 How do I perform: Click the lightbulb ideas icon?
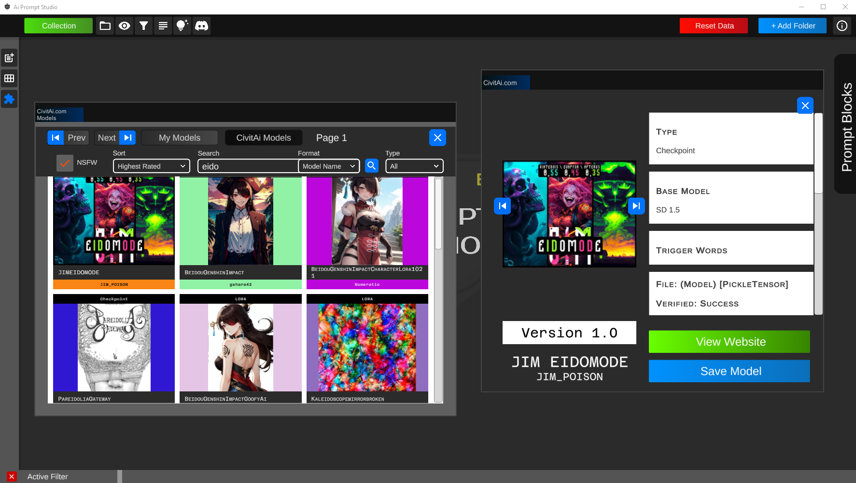(x=182, y=26)
